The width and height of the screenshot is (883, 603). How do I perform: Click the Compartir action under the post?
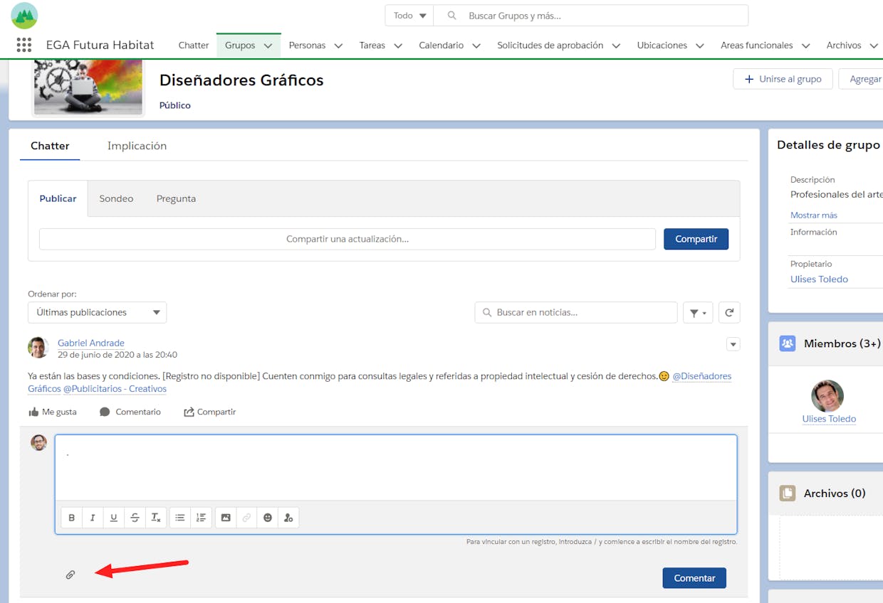tap(210, 412)
